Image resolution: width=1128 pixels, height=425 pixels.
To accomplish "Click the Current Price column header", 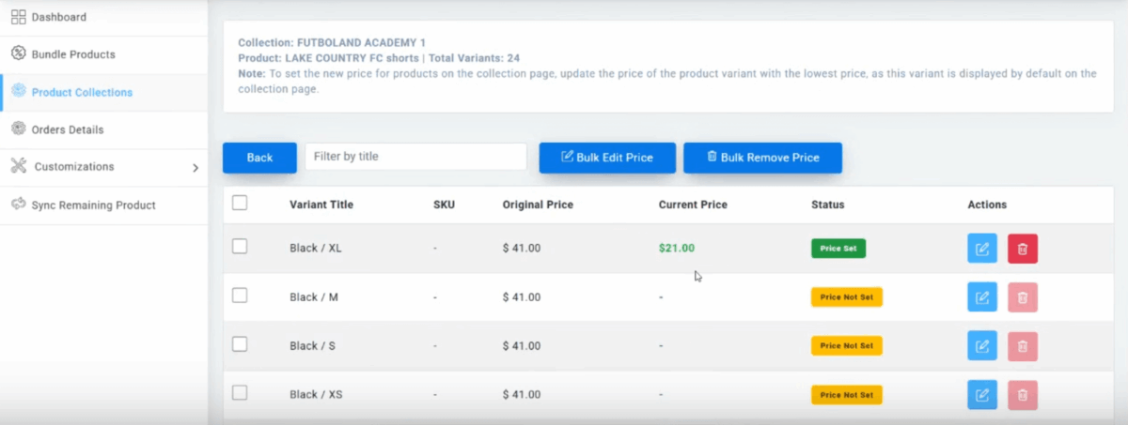I will [693, 205].
